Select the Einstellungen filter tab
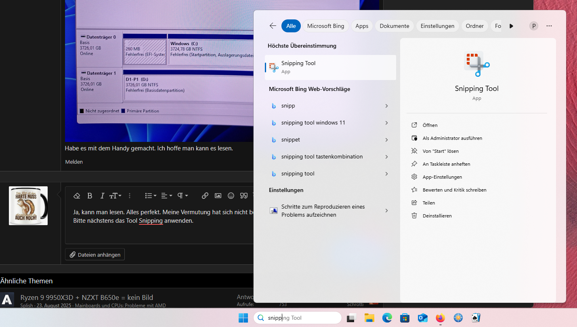 [438, 26]
